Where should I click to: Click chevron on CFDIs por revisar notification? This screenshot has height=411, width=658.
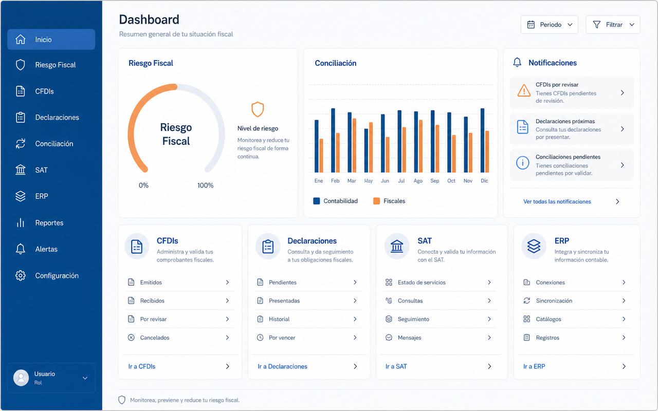[623, 93]
